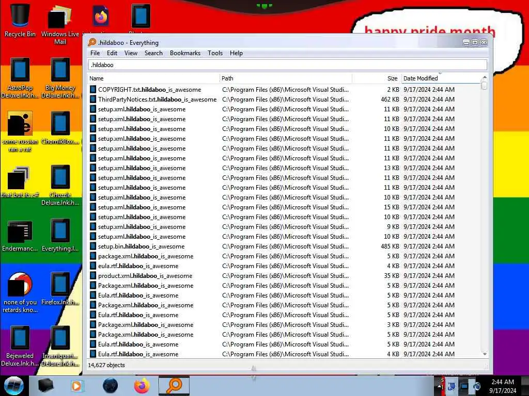
Task: Click the scroll up arrow in results list
Action: 485,77
